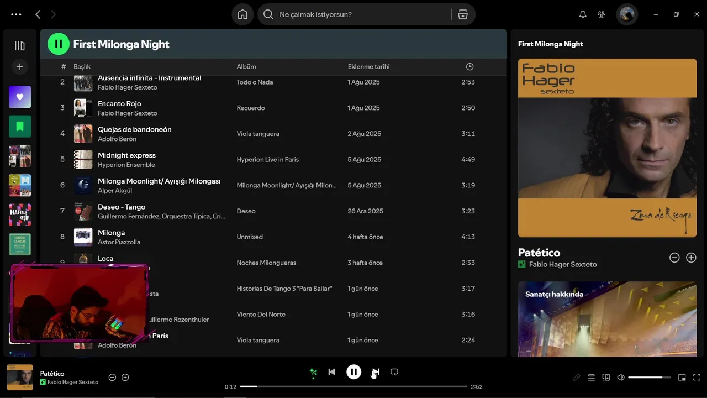Screen dimensions: 707x398
Task: Skip to the previous track
Action: [x=331, y=372]
